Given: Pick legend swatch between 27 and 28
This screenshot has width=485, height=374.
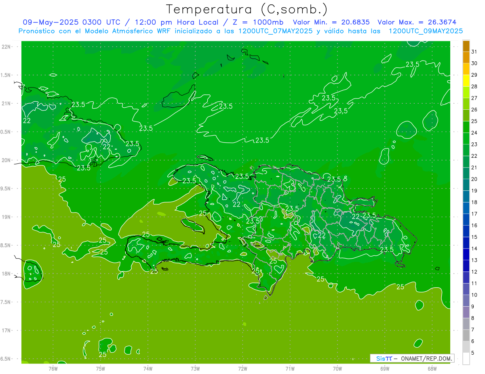Looking at the screenshot, I should [466, 92].
